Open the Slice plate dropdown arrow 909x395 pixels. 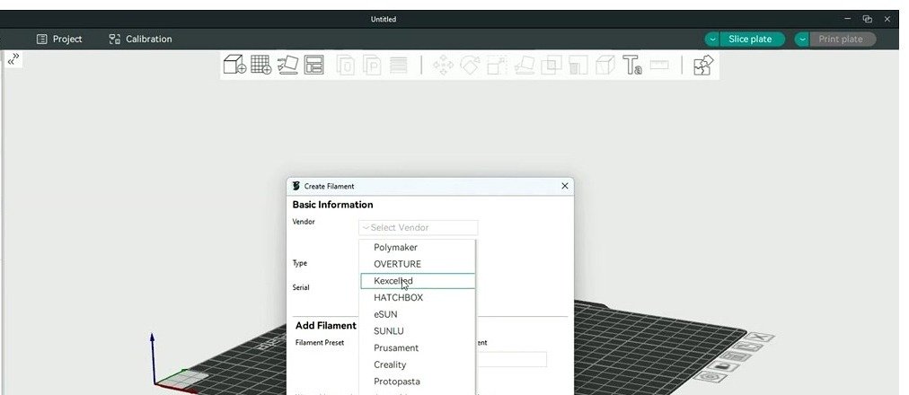(x=712, y=39)
